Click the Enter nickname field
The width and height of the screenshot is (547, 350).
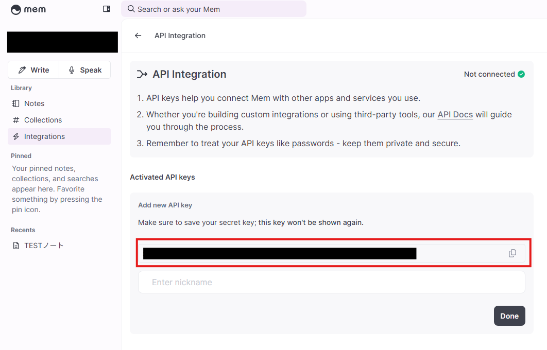(x=331, y=282)
